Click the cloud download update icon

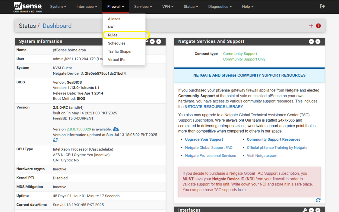pos(116,129)
